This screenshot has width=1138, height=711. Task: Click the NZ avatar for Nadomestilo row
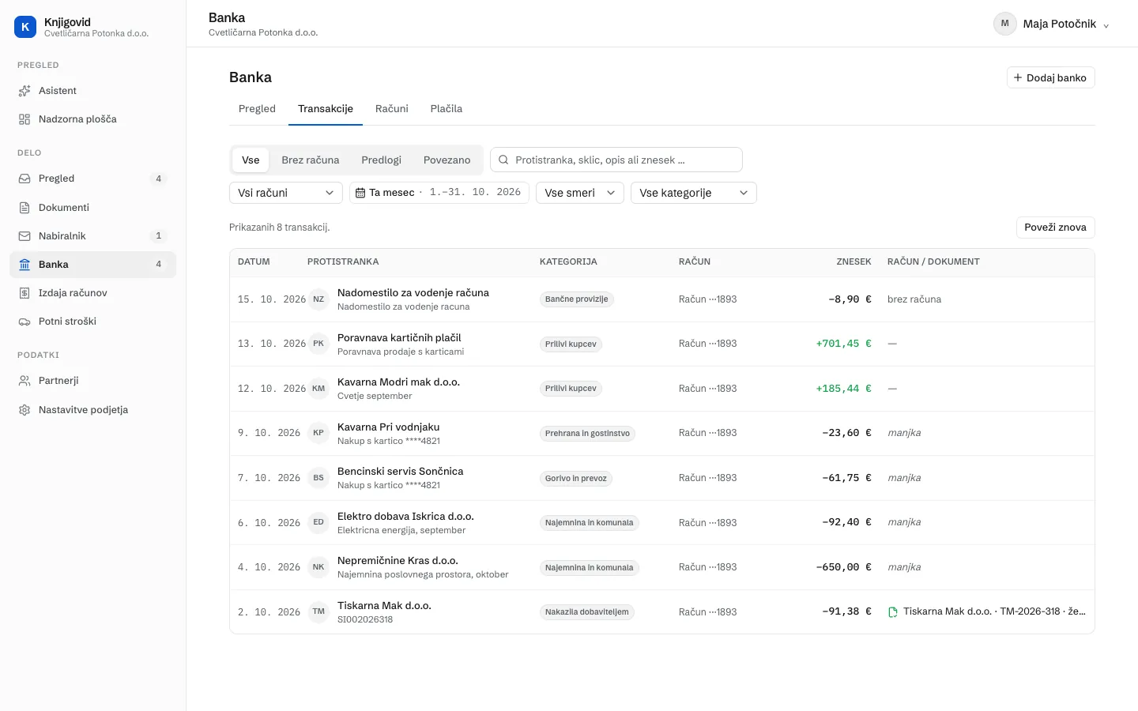pyautogui.click(x=318, y=299)
